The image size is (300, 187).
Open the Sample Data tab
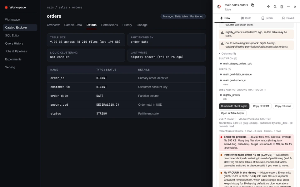tap(73, 25)
